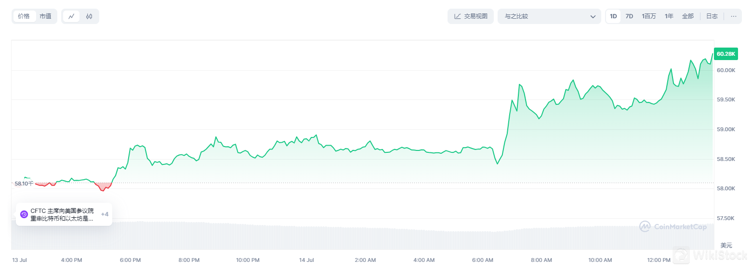Click the 58.10千 opening price label

point(24,183)
